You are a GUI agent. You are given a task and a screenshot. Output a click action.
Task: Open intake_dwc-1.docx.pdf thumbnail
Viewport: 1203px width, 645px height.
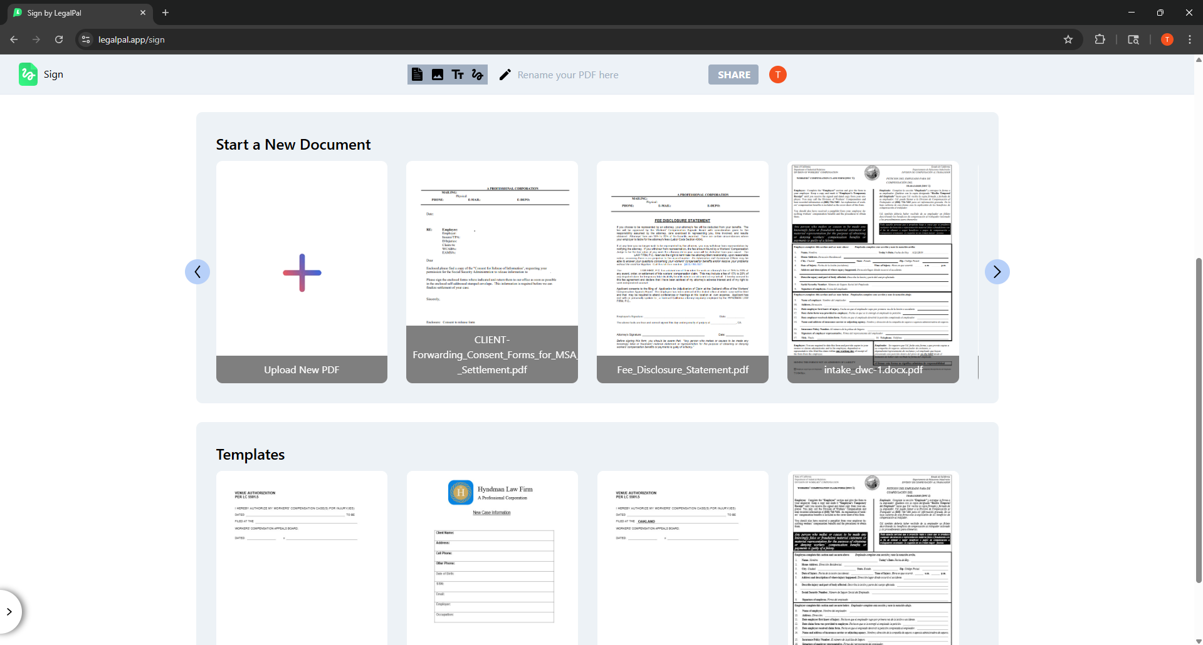(873, 272)
